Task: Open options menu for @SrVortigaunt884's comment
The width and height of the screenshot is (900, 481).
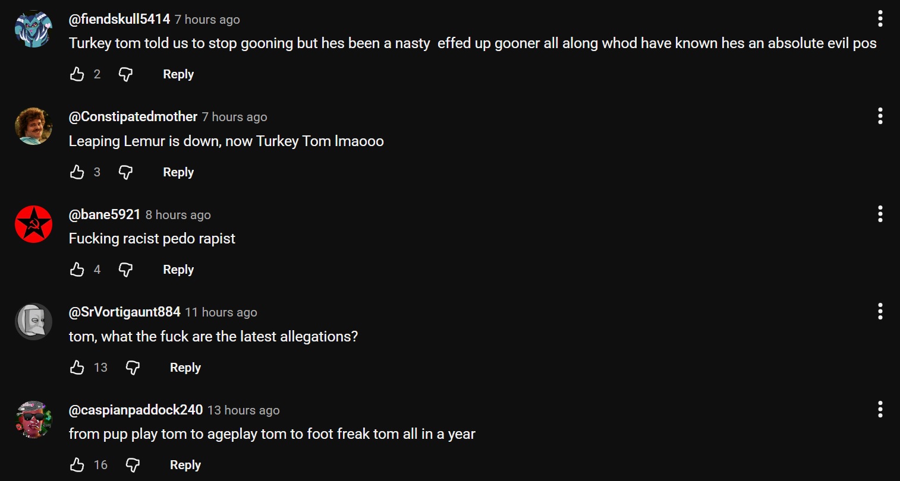Action: pyautogui.click(x=879, y=311)
